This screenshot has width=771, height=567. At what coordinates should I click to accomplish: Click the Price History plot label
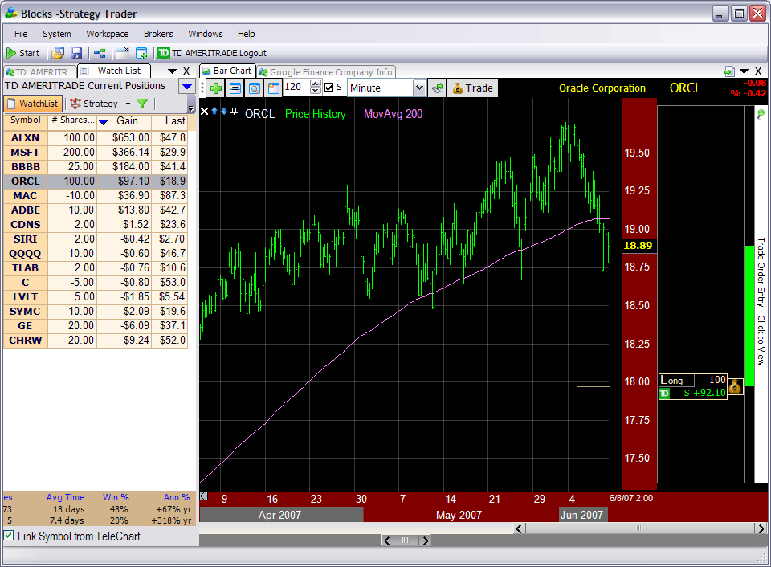point(315,114)
